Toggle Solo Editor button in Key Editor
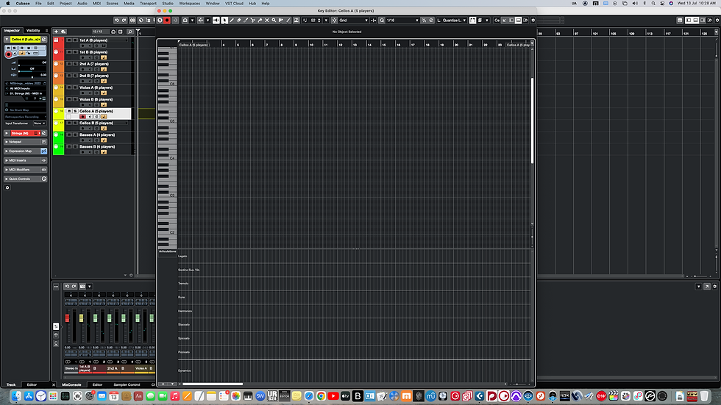The width and height of the screenshot is (721, 405). (x=160, y=20)
